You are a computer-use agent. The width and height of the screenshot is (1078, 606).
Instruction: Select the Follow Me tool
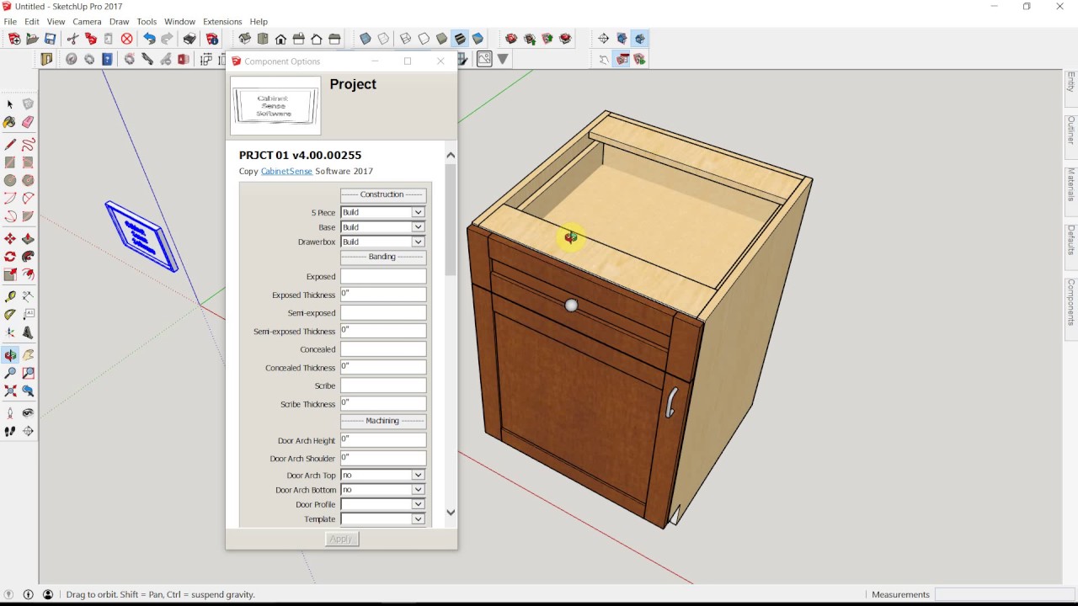point(28,257)
